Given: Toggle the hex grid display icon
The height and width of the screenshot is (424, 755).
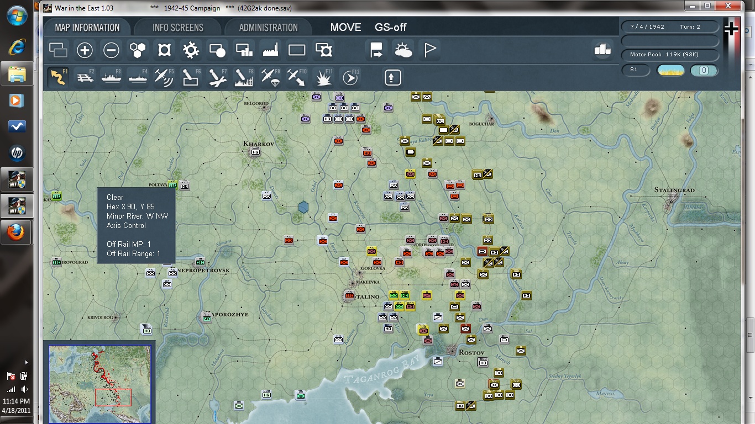Looking at the screenshot, I should (138, 51).
